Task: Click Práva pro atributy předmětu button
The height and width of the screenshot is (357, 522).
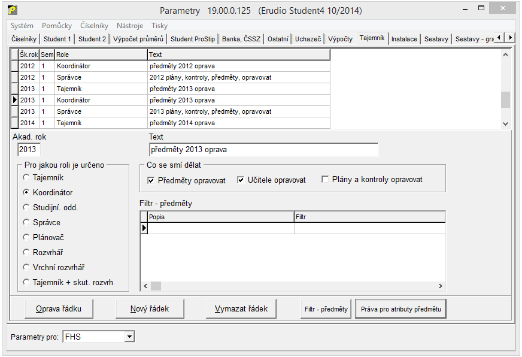Action: pyautogui.click(x=400, y=309)
